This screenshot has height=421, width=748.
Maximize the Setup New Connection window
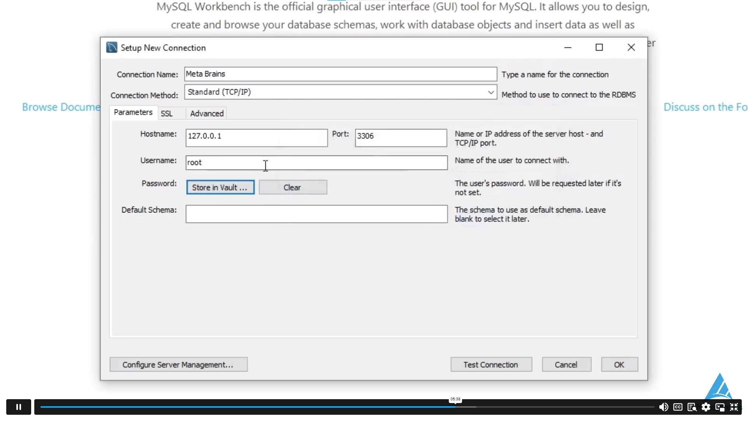(599, 48)
